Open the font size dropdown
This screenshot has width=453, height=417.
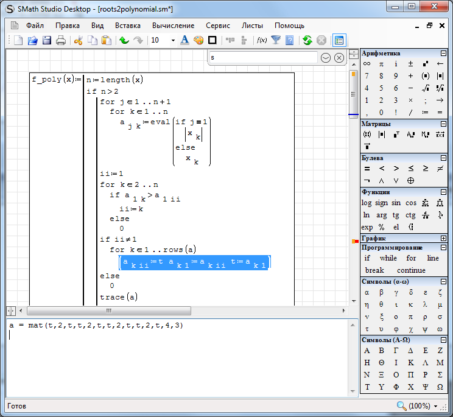pos(173,41)
